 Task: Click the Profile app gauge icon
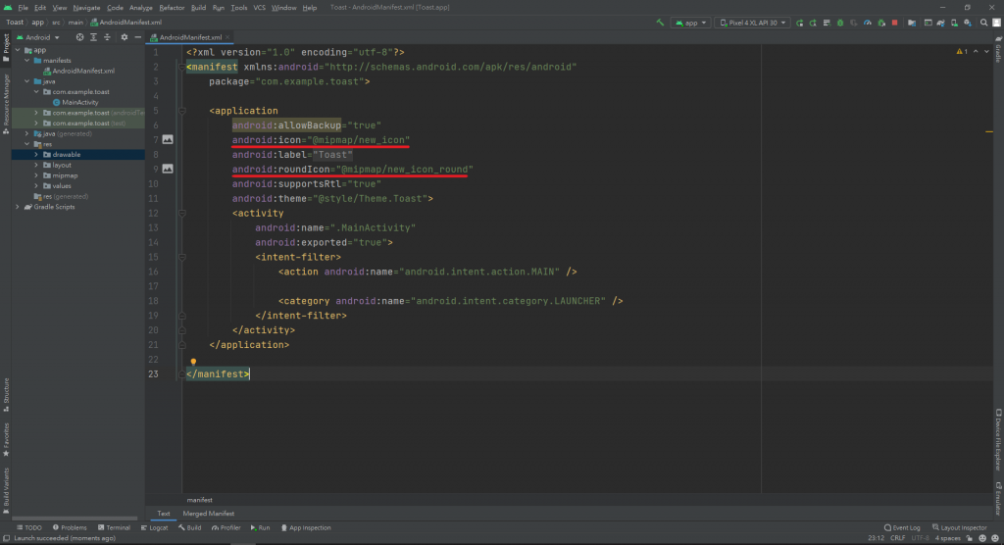[x=868, y=23]
